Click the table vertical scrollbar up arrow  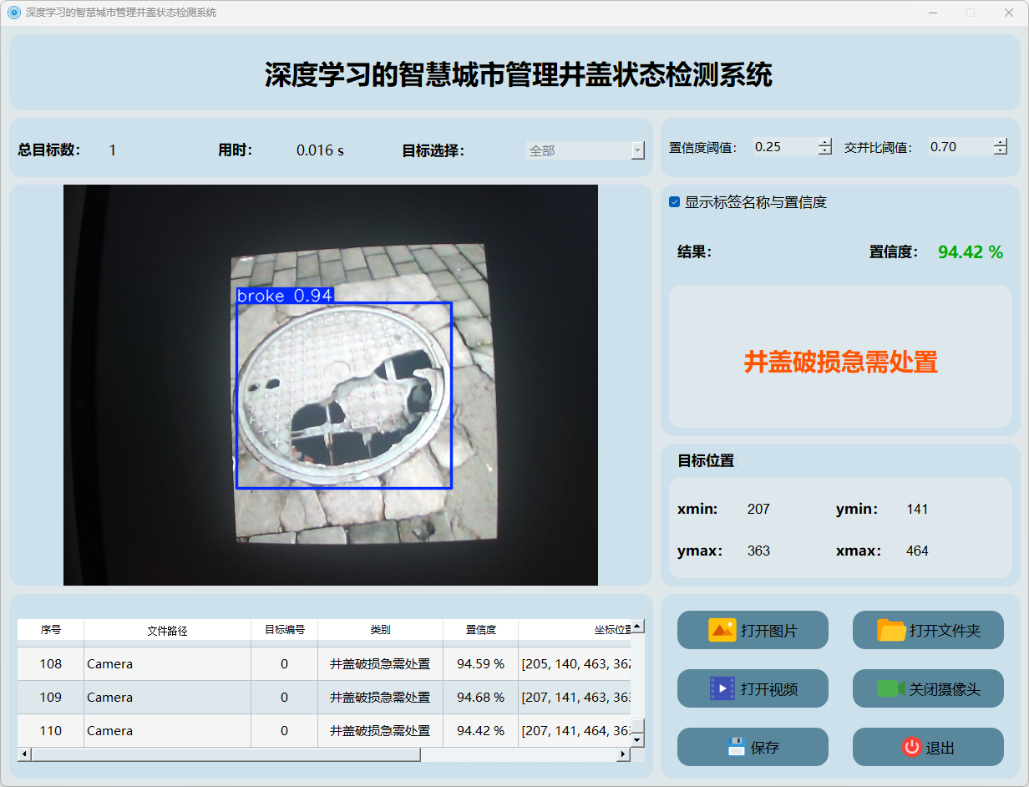636,626
